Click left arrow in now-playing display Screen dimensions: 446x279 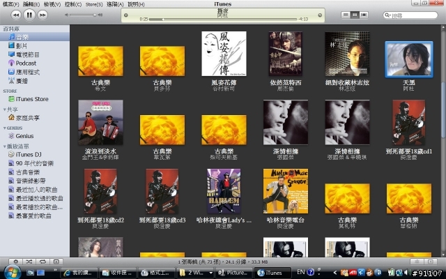pos(126,15)
